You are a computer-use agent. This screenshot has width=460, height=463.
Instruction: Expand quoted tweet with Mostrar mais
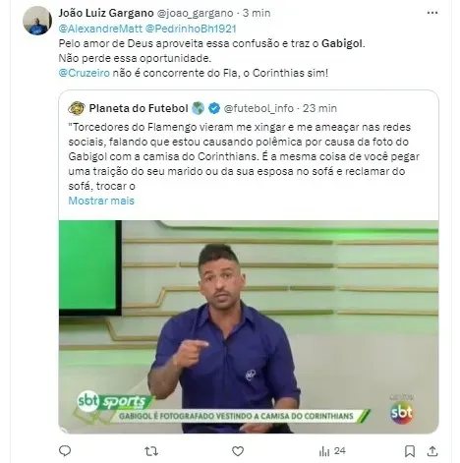101,201
